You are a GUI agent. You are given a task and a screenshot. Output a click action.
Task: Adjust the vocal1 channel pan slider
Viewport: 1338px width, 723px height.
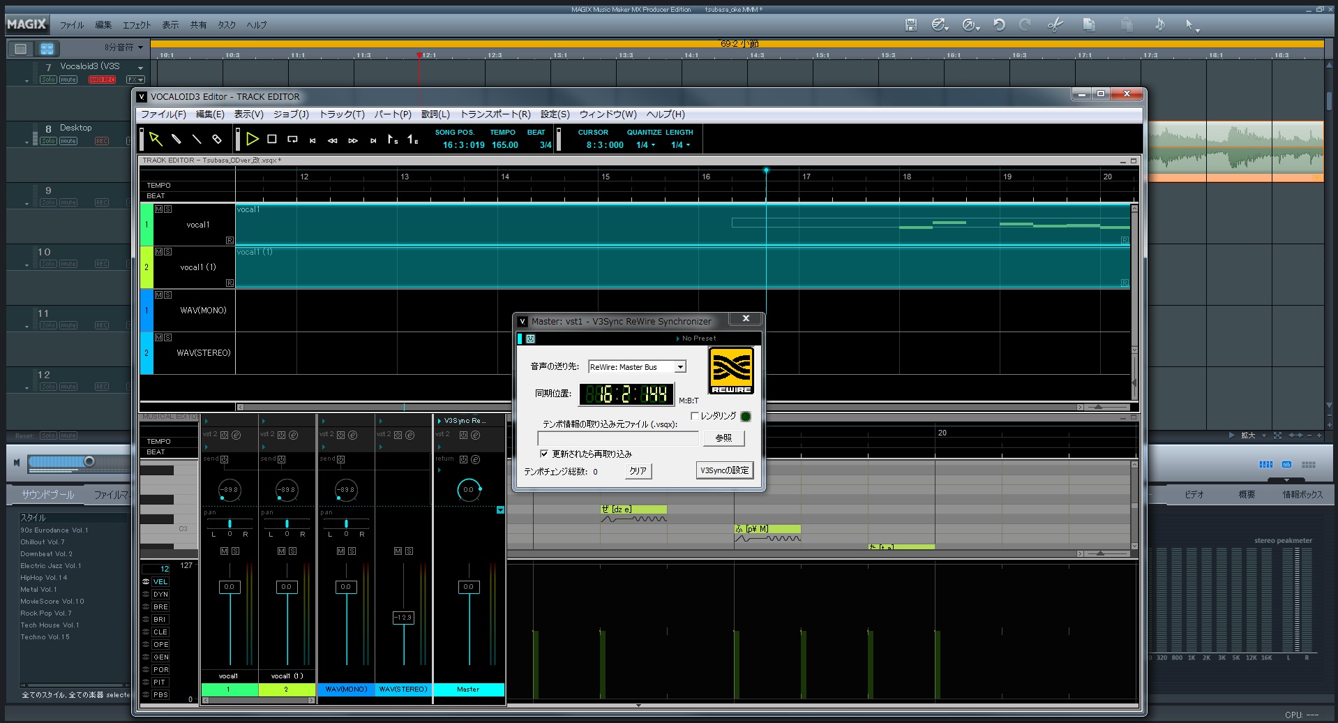pos(230,523)
